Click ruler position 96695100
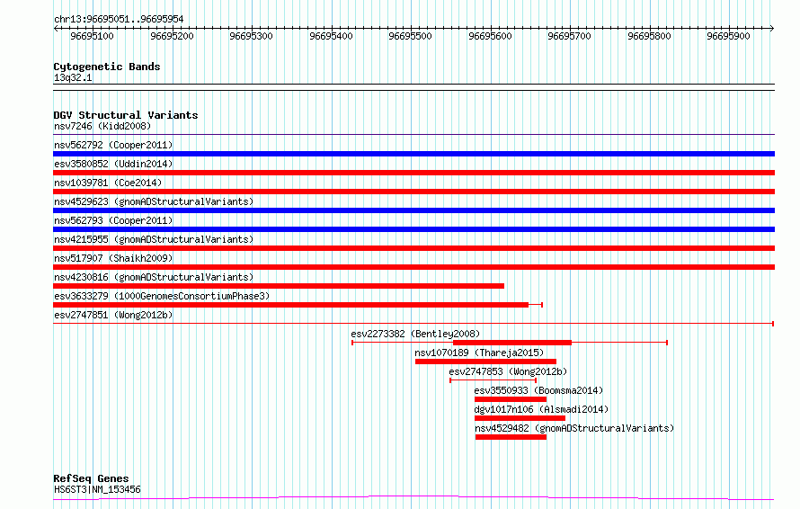This screenshot has height=509, width=800. 92,36
